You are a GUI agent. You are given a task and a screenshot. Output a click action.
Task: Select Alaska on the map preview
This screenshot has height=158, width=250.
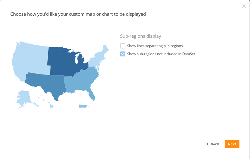24,99
